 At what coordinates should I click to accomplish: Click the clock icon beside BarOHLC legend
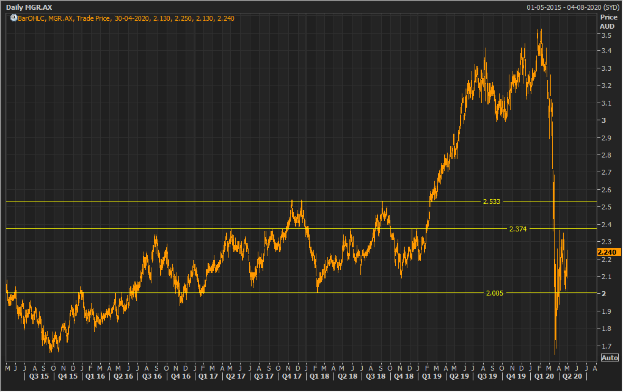pyautogui.click(x=13, y=18)
